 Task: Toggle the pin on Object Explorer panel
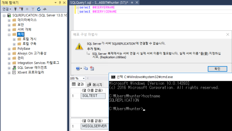pos(60,3)
